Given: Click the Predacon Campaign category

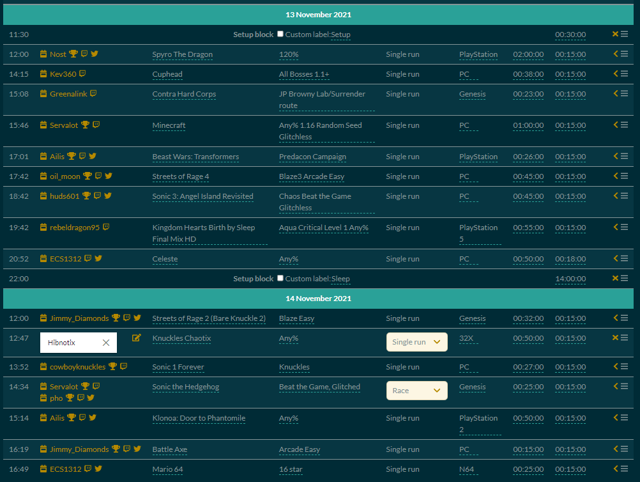Looking at the screenshot, I should pos(312,157).
